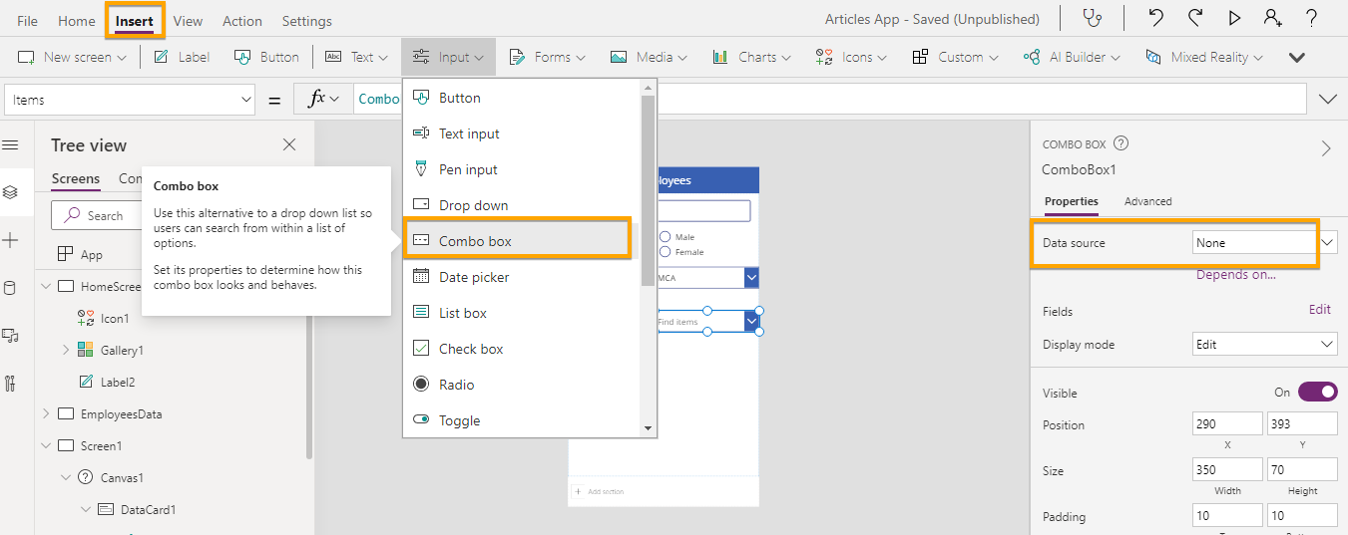Choose Combo box from Input menu
Viewport: 1348px width, 535px height.
click(517, 240)
